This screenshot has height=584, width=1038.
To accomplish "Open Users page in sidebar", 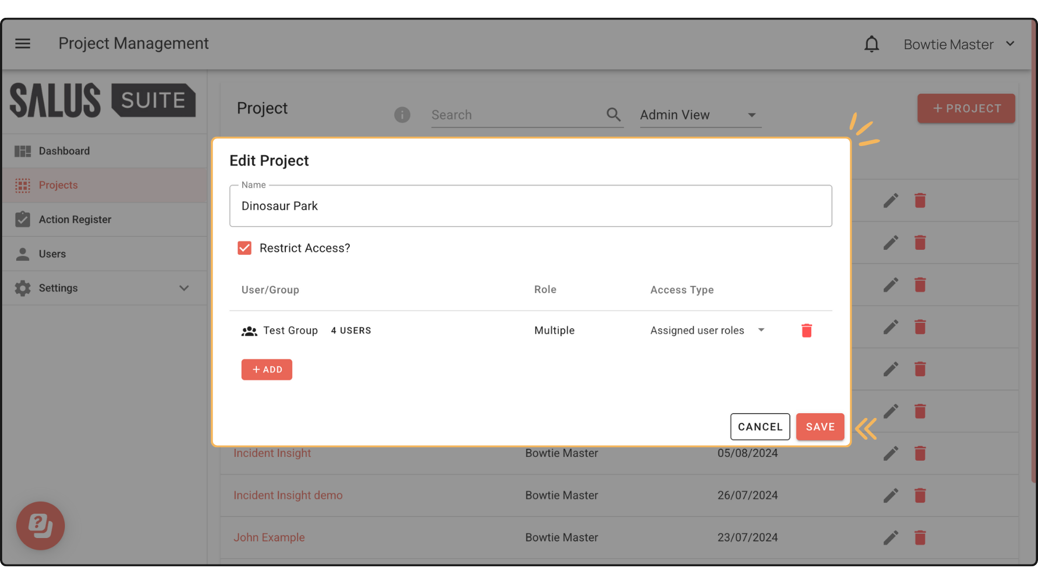I will coord(52,254).
